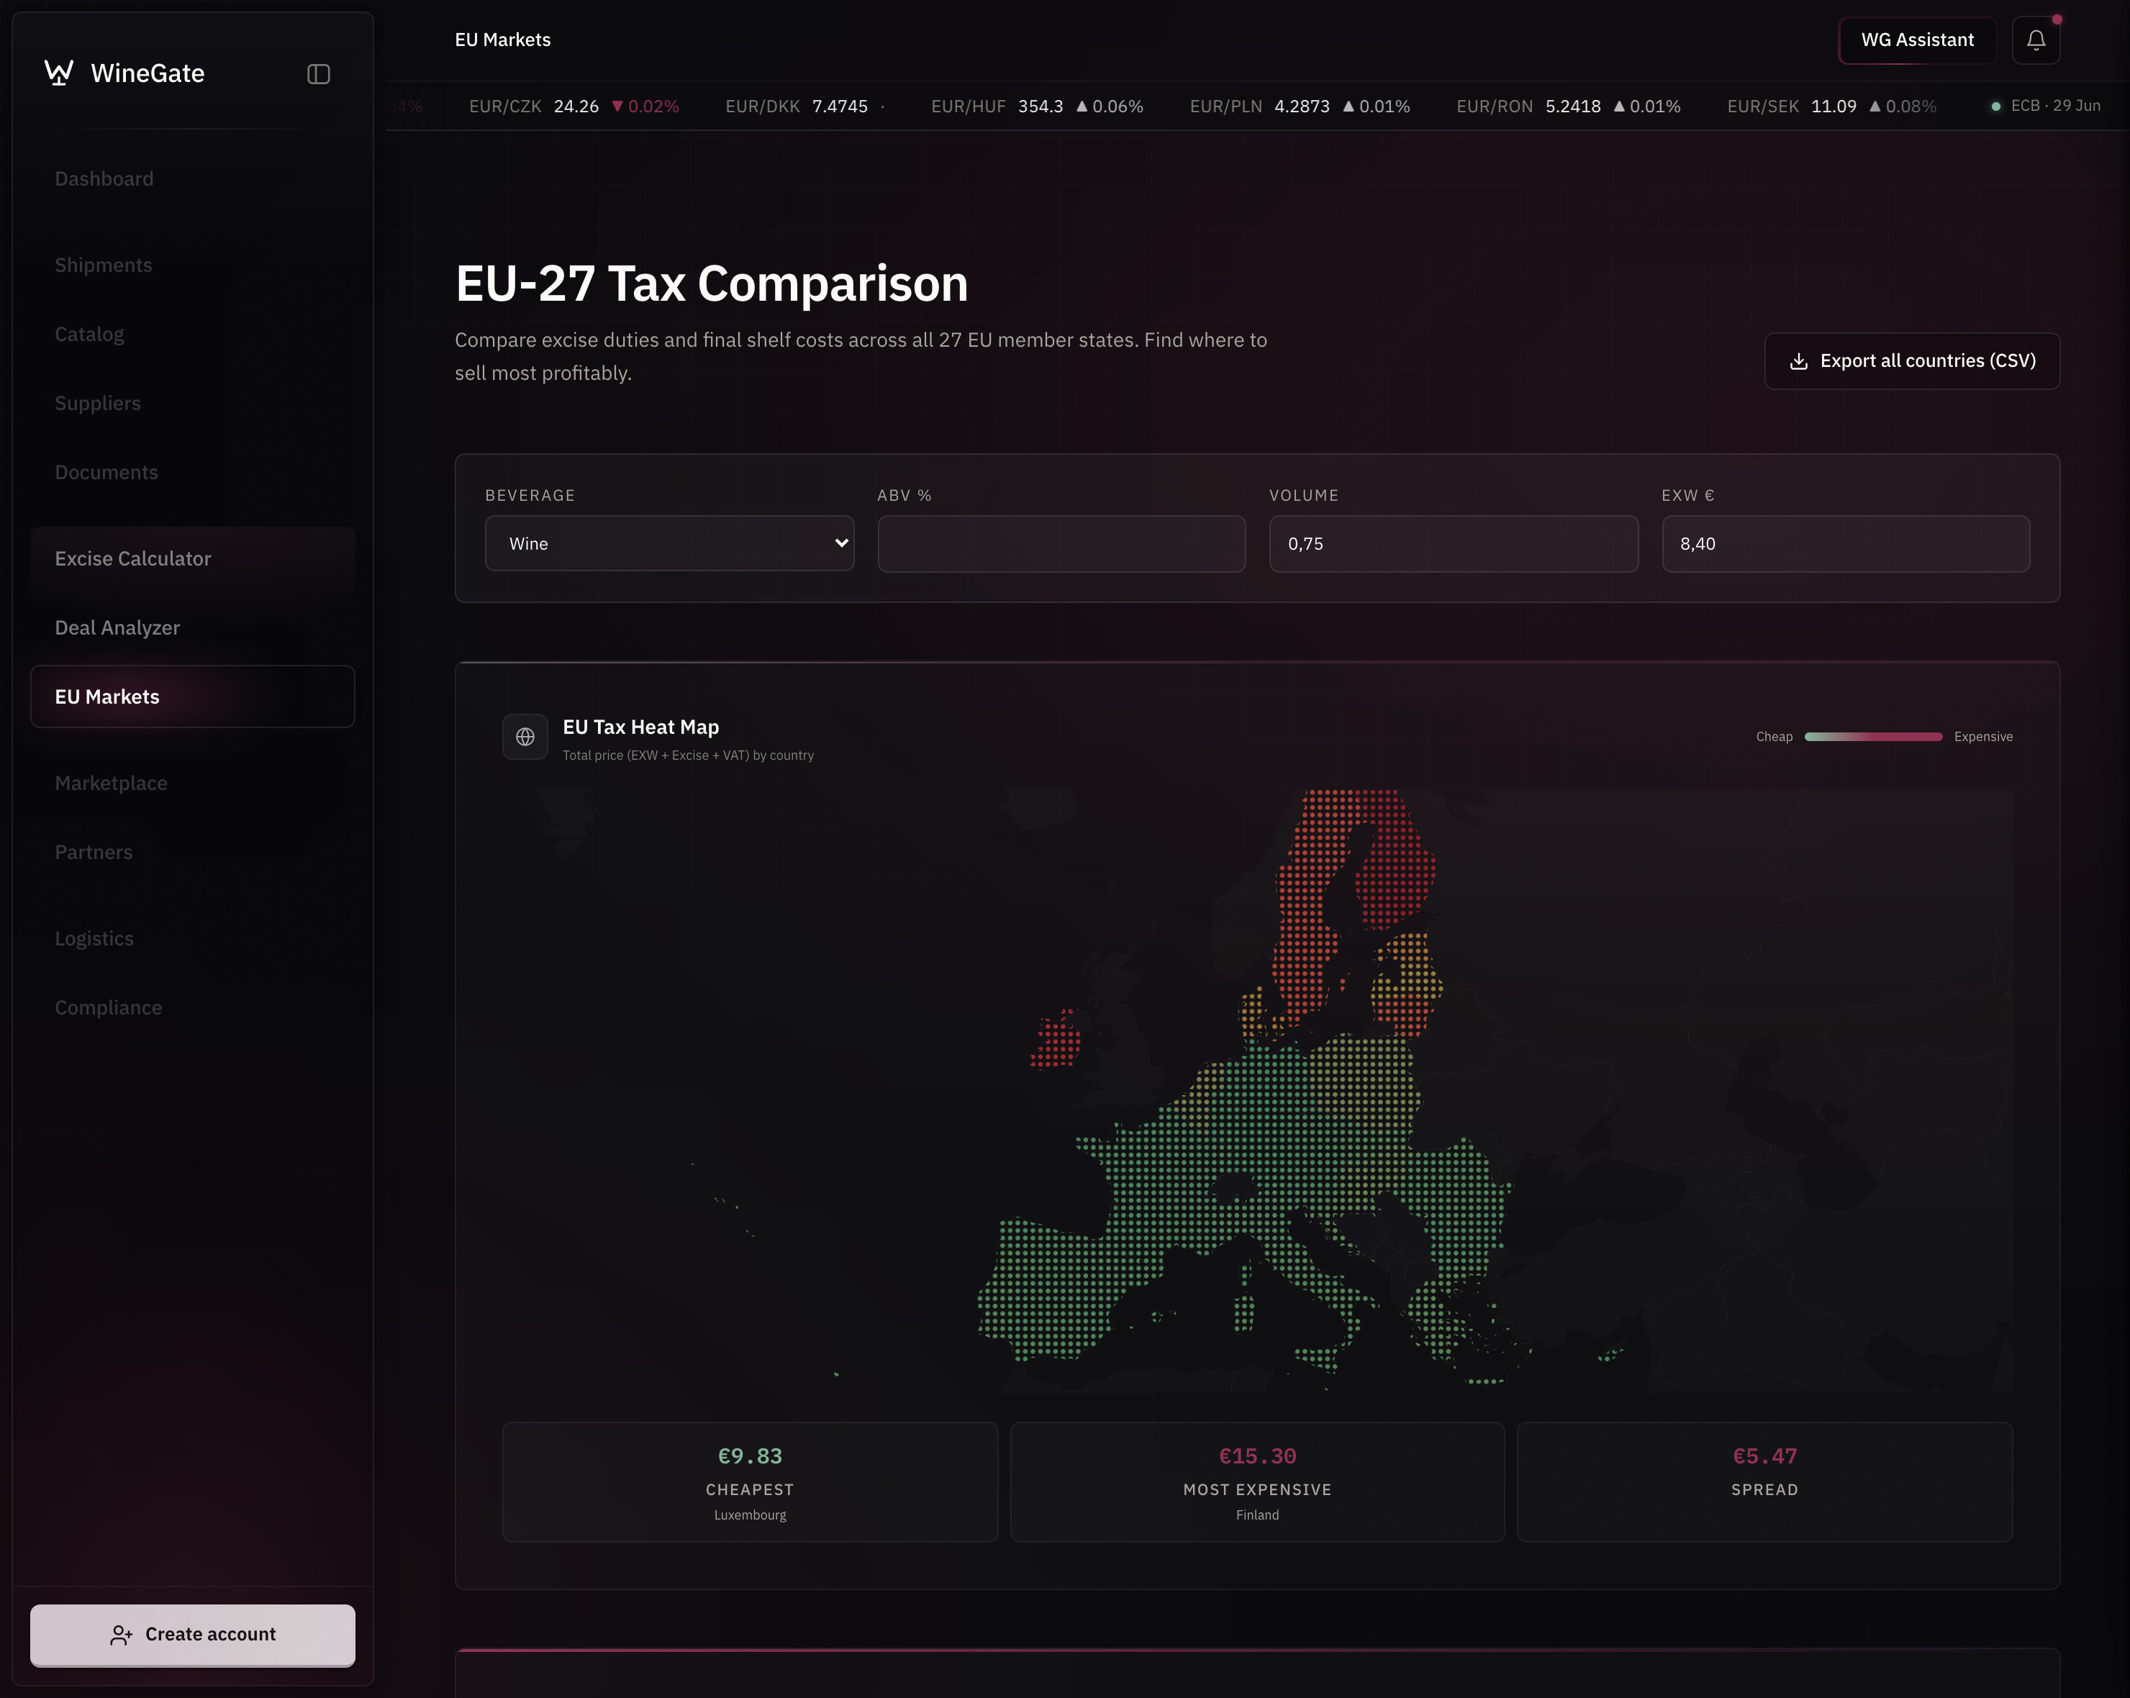
Task: Click the EU Markets header breadcrumb
Action: pos(502,40)
